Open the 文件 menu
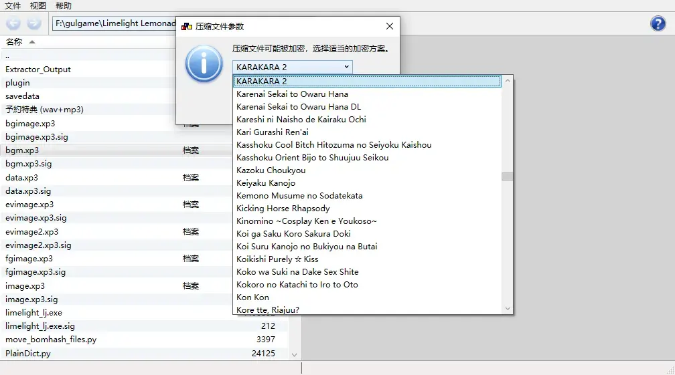This screenshot has height=375, width=675. (13, 5)
